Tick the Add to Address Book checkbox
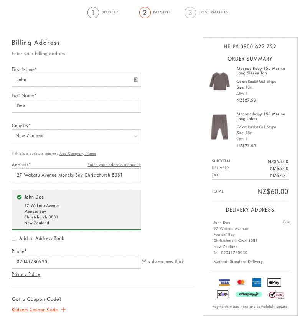The height and width of the screenshot is (320, 305). coord(14,238)
